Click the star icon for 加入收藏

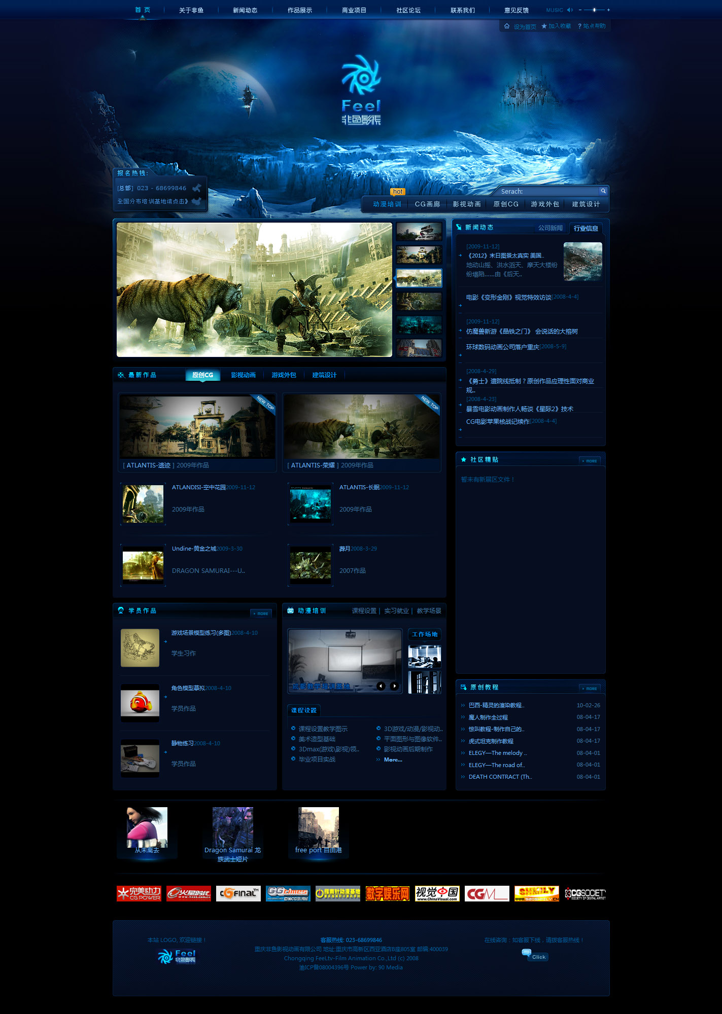tap(544, 26)
